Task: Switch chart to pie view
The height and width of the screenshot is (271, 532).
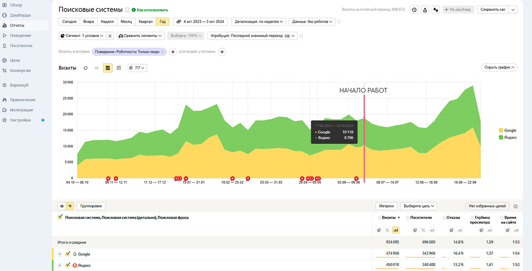Action: [86, 68]
